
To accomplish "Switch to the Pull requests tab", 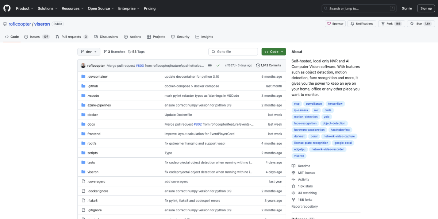I will 71,37.
